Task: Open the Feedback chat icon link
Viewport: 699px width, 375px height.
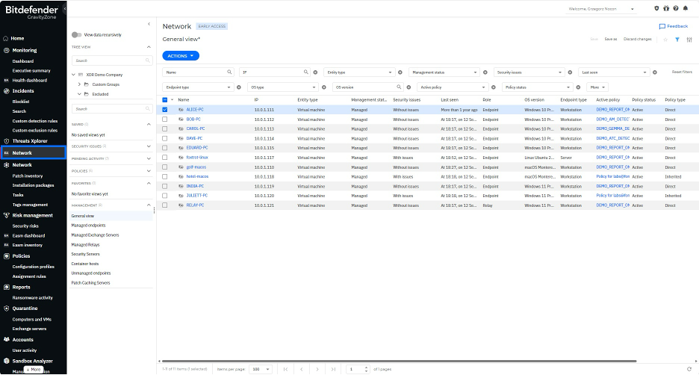Action: [673, 26]
